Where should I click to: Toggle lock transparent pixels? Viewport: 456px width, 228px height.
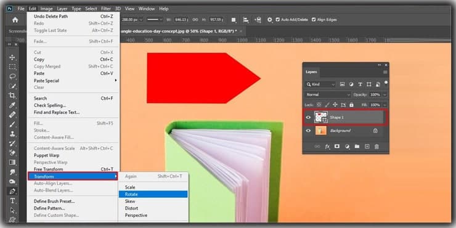click(x=319, y=105)
